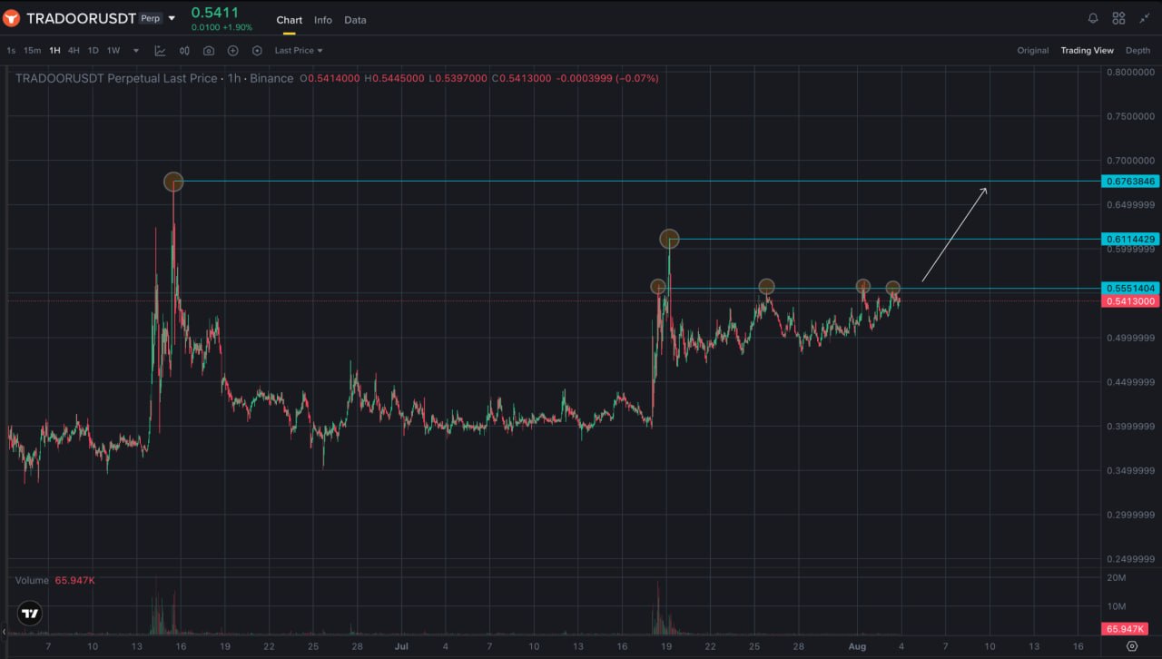Click the 0.6114429 price line label

click(1129, 240)
